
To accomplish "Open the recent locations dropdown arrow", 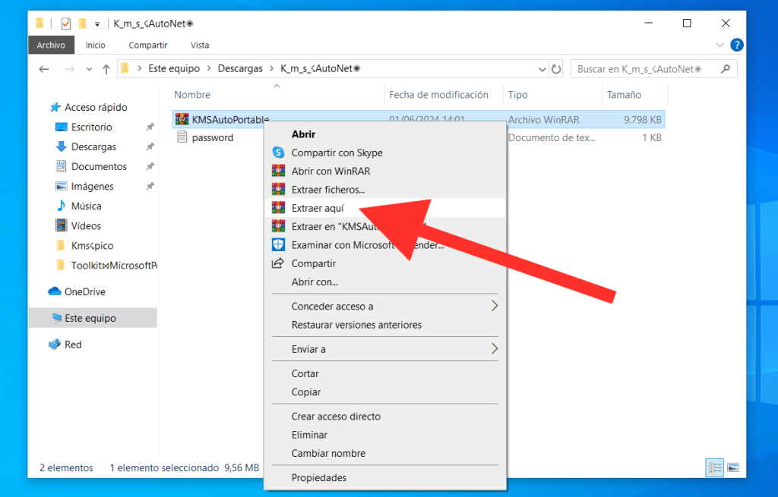I will [x=89, y=69].
